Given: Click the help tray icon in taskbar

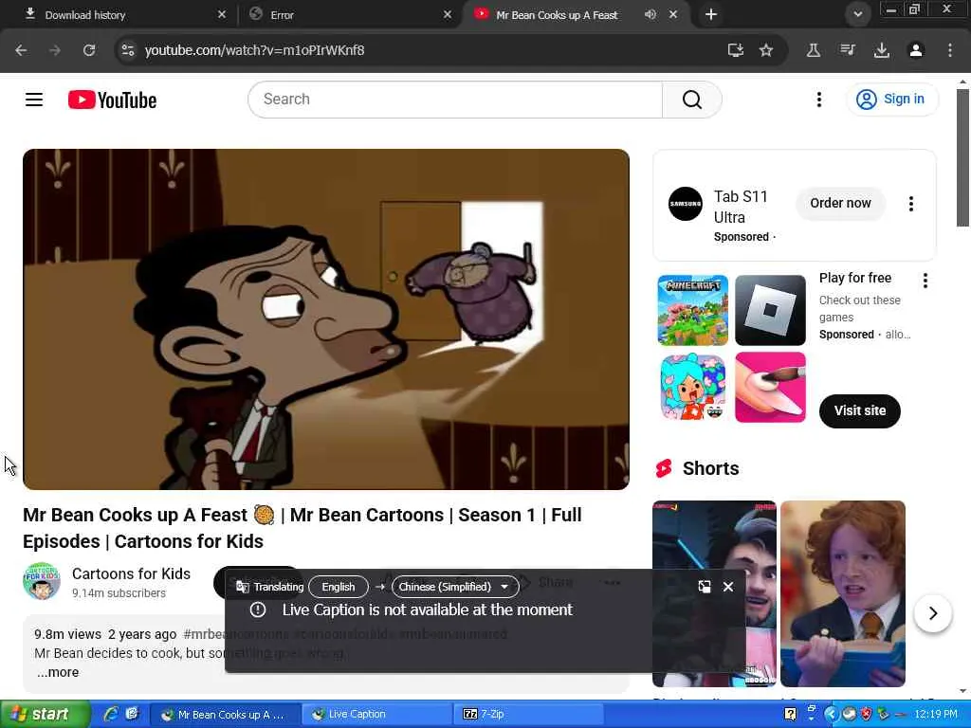Looking at the screenshot, I should 790,715.
